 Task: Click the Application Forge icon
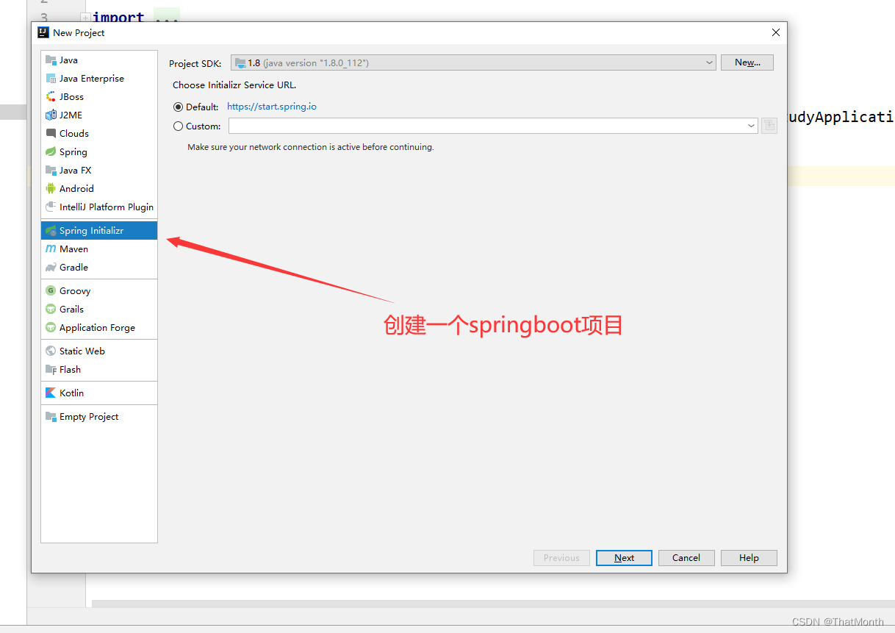51,328
